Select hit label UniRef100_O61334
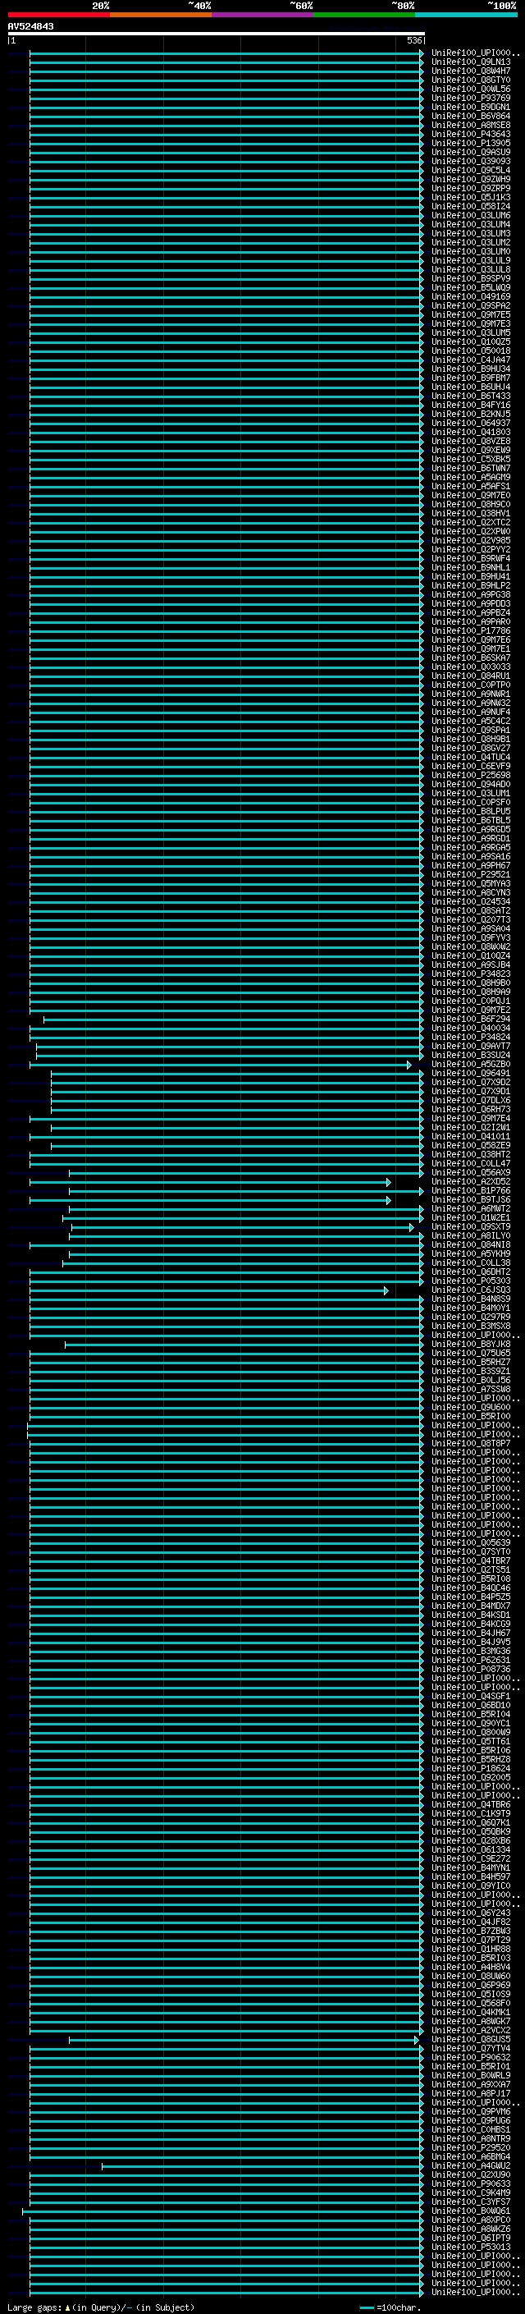 point(470,1849)
